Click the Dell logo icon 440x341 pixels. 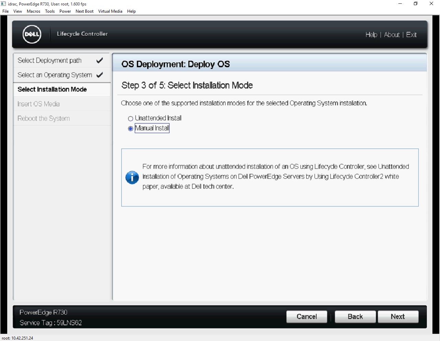click(x=32, y=34)
